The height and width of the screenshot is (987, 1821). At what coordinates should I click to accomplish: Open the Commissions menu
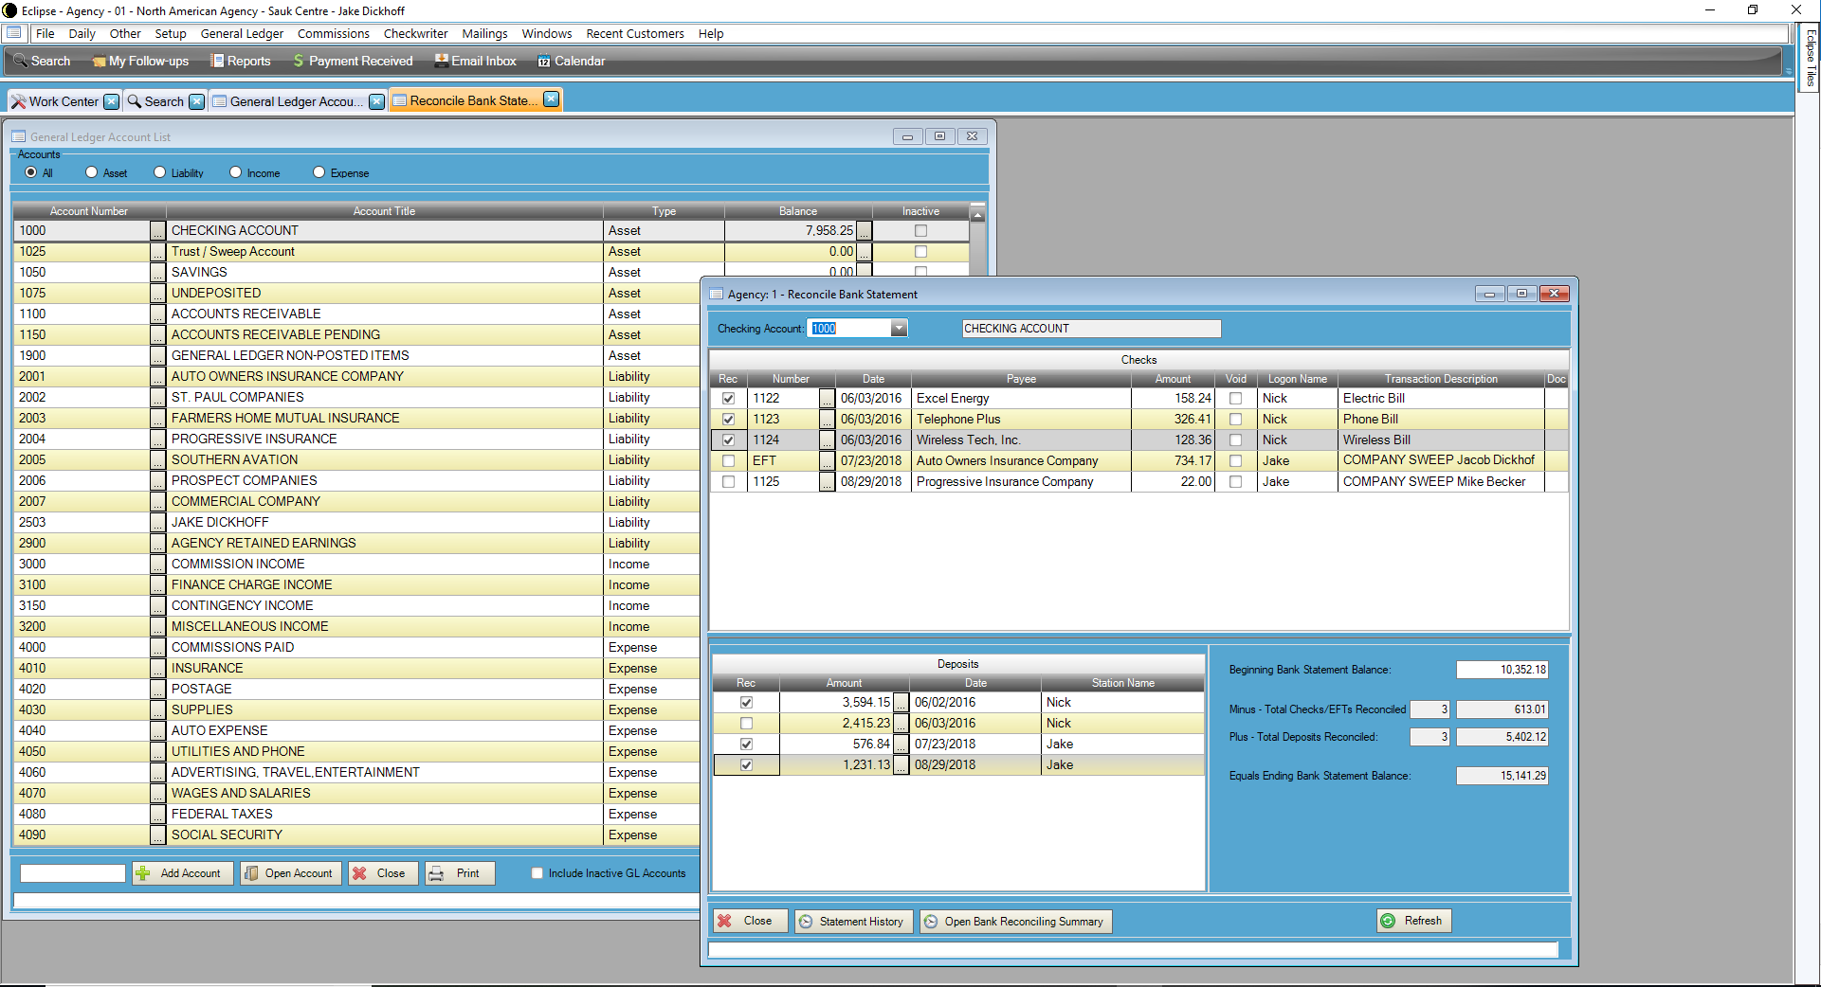point(334,33)
